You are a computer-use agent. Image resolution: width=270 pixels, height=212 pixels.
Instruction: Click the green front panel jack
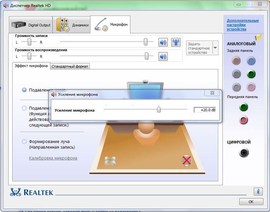click(243, 107)
